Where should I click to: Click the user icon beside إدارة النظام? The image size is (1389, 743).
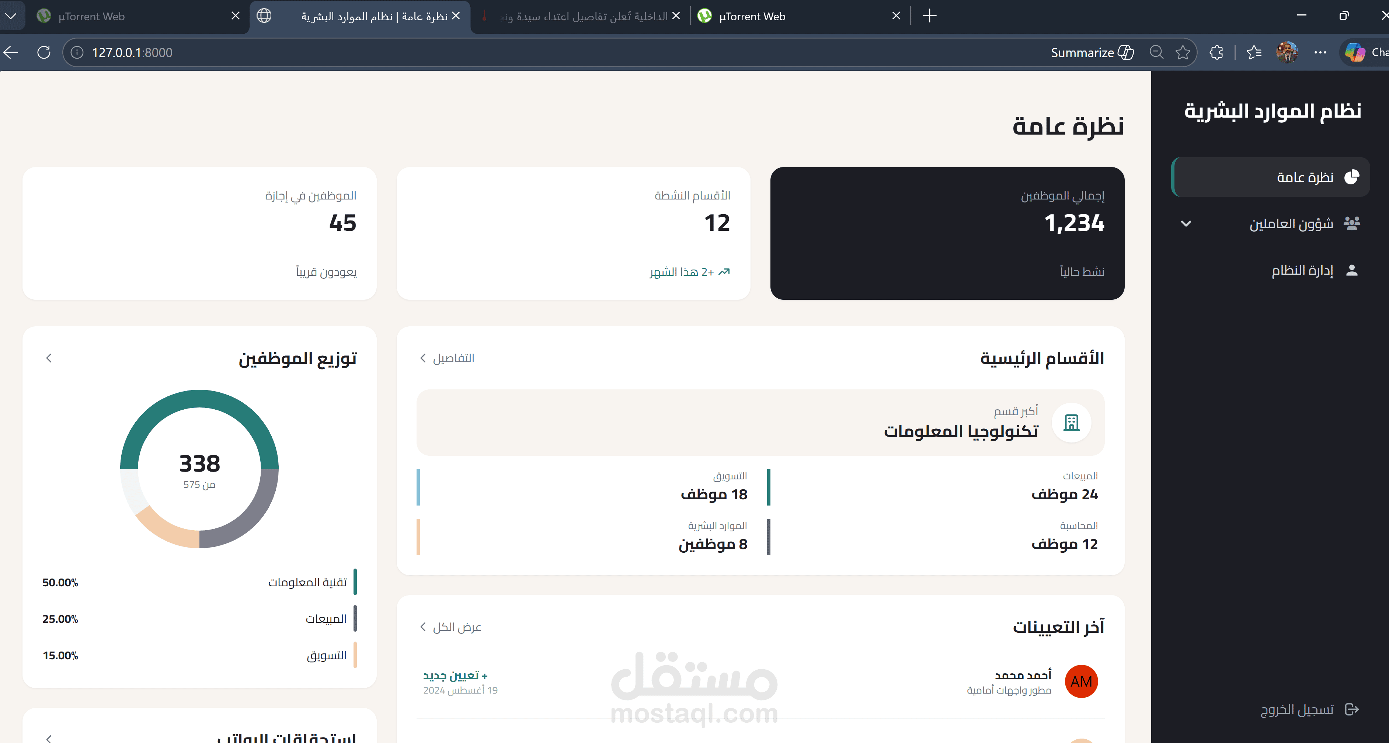tap(1351, 270)
